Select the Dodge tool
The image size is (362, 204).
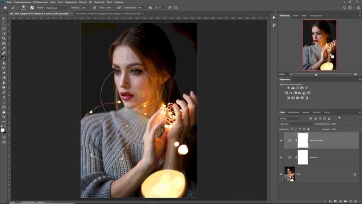point(4,87)
